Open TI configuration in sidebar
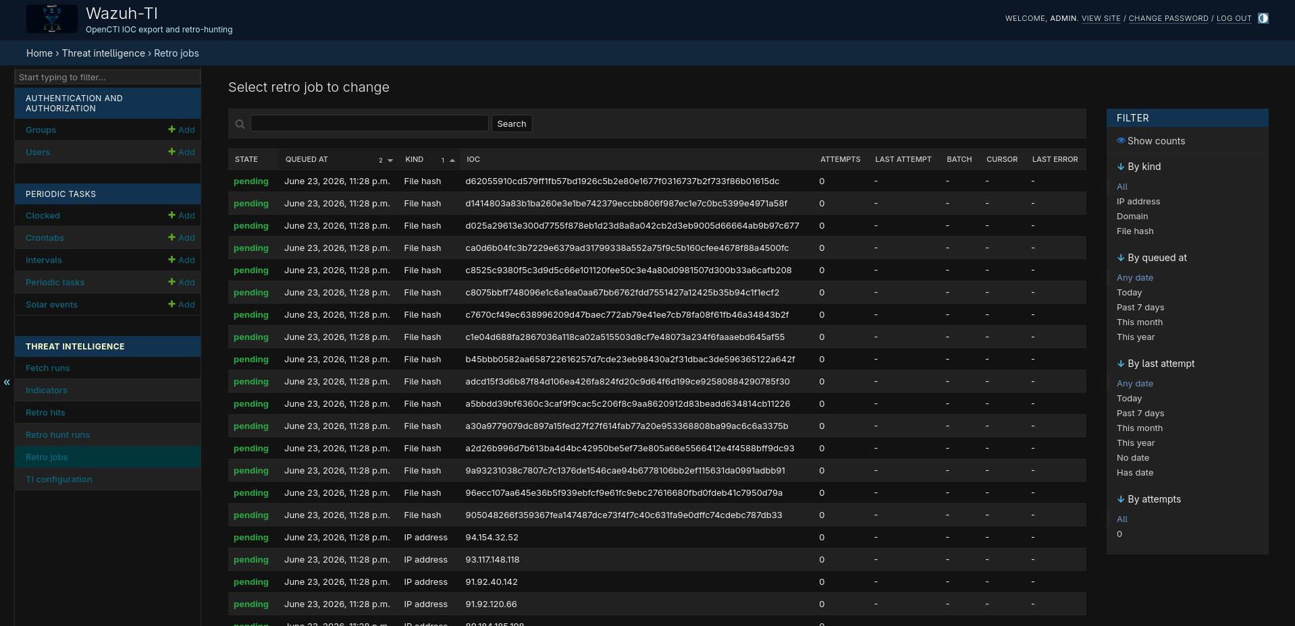Viewport: 1295px width, 626px height. point(59,480)
